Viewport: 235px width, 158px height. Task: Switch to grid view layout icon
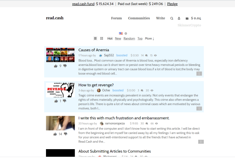pos(102,38)
